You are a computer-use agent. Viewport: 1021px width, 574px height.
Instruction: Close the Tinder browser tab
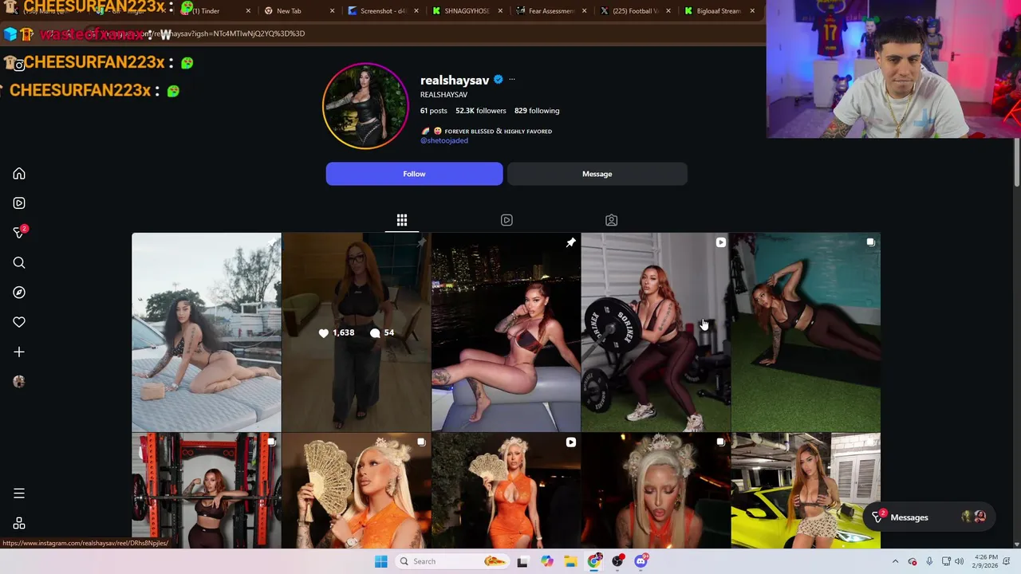tap(248, 11)
